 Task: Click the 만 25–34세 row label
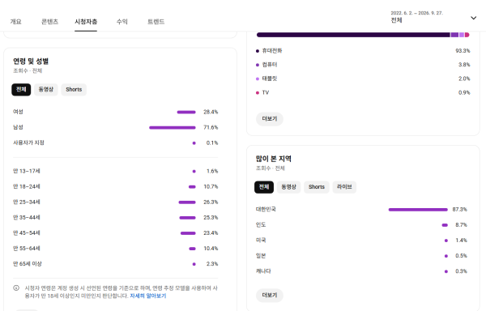click(27, 202)
